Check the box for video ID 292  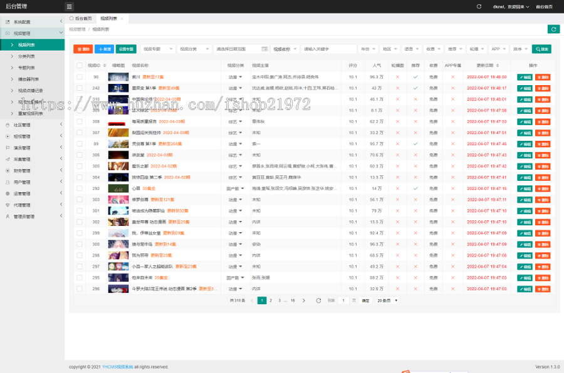(80, 188)
